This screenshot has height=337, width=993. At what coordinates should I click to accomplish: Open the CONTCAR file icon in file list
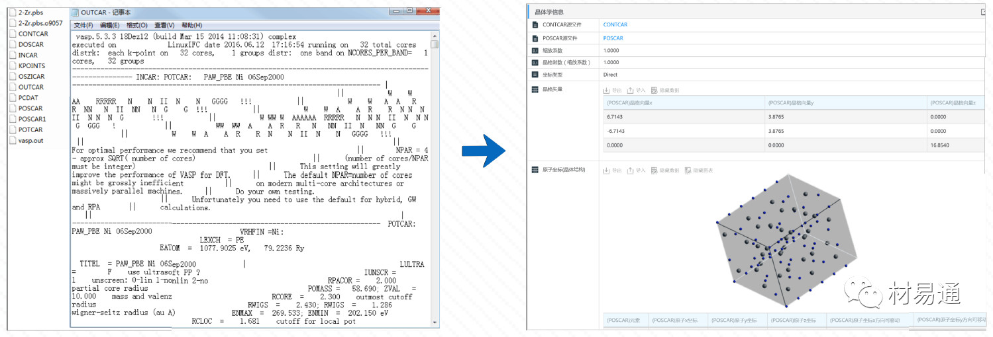point(13,34)
